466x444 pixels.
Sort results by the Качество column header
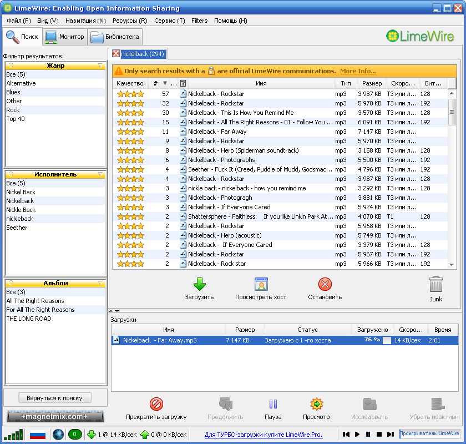click(130, 84)
